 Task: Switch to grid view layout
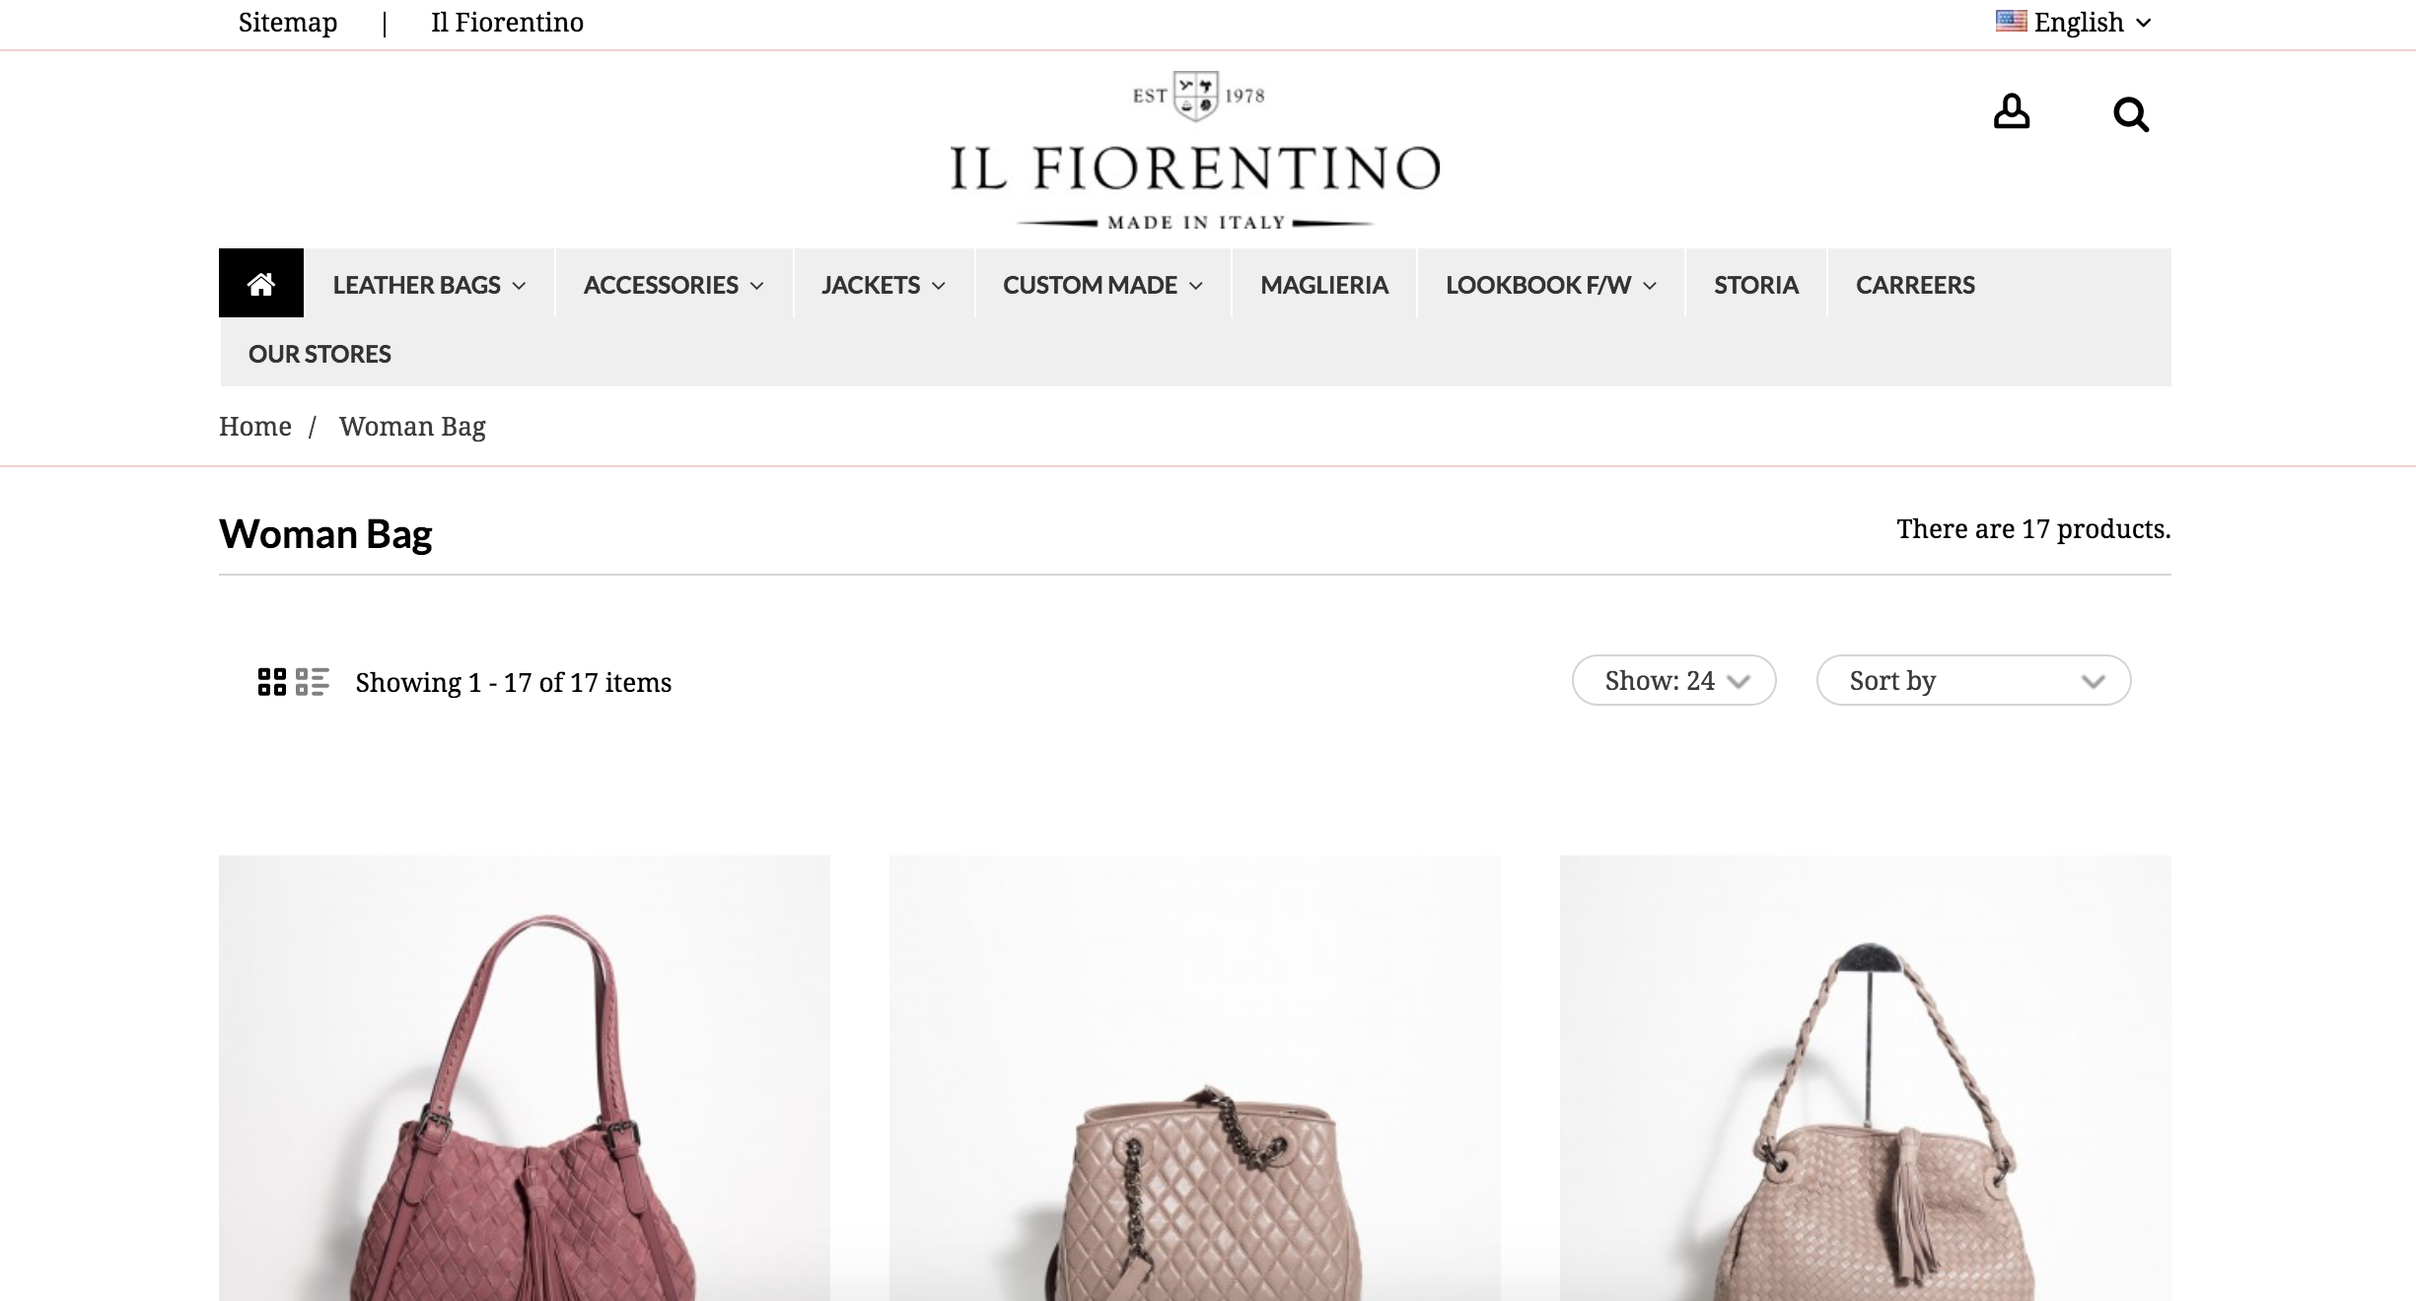tap(272, 682)
